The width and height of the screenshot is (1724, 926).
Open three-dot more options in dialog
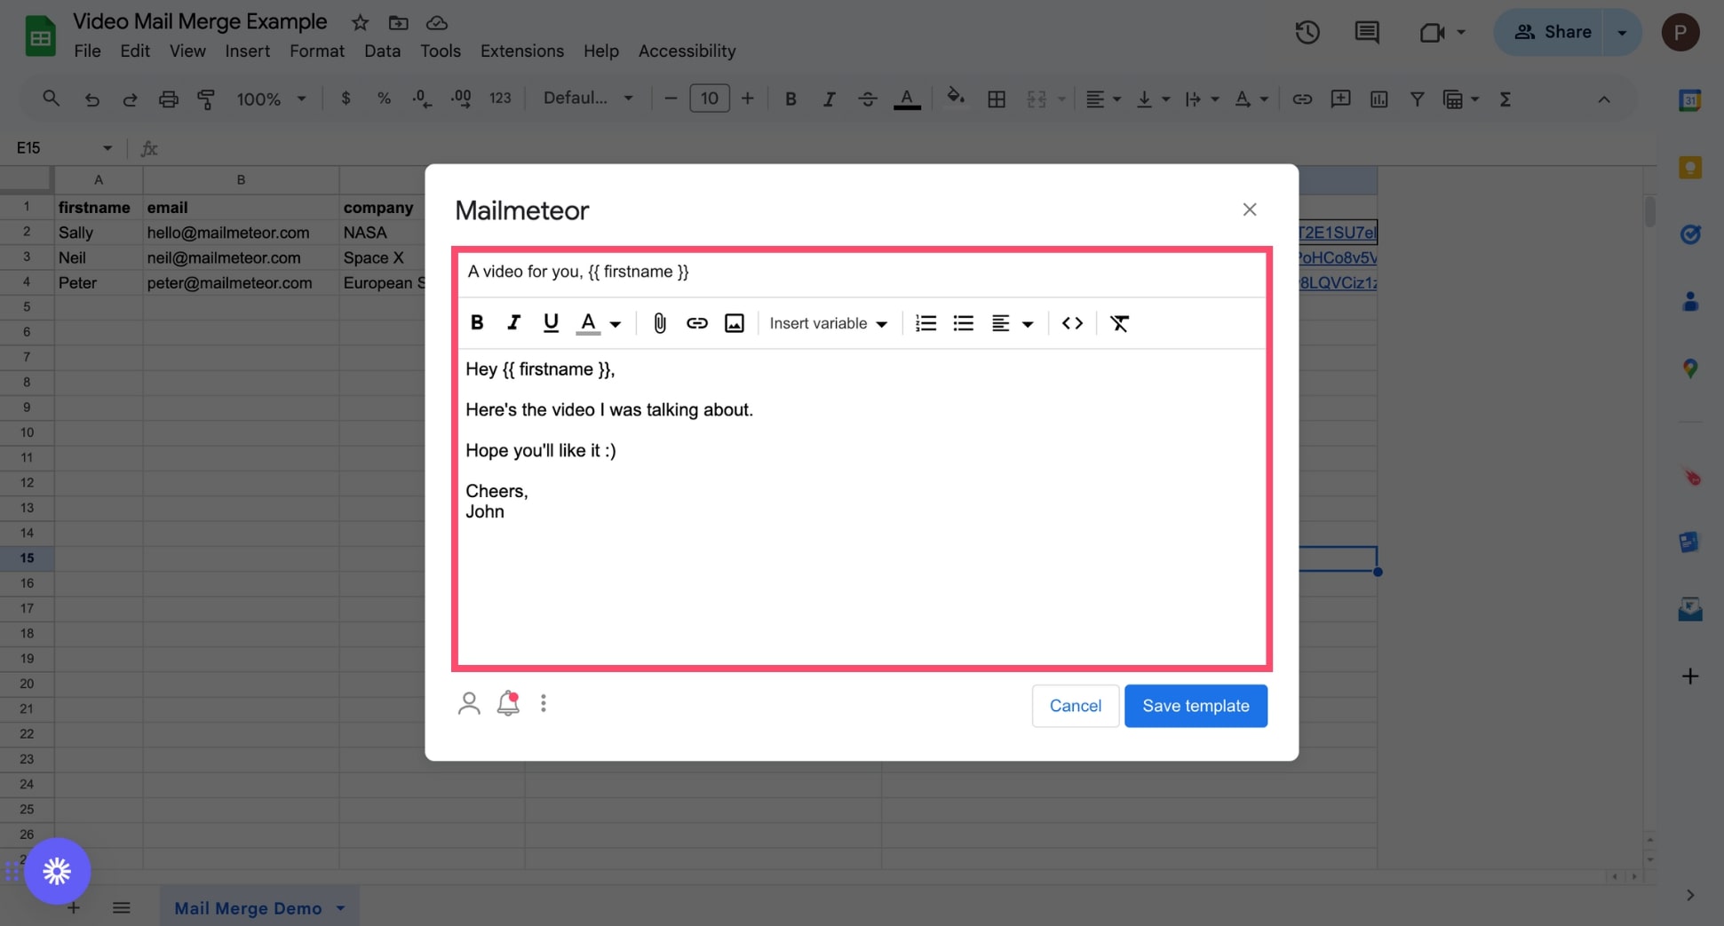(x=544, y=703)
